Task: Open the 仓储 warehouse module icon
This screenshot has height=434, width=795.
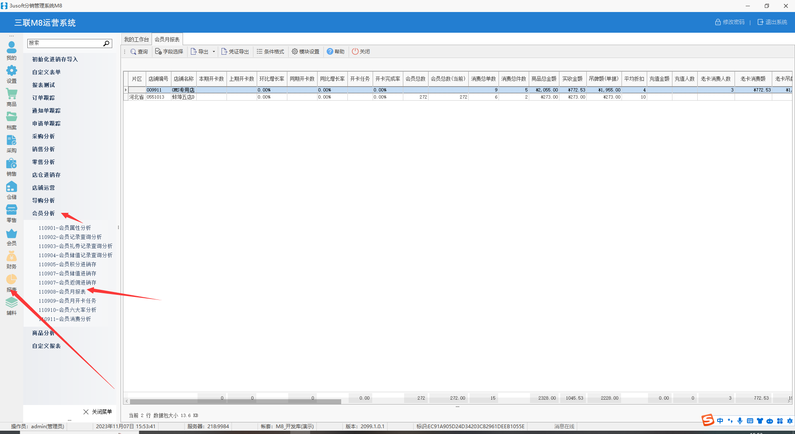Action: coord(12,190)
